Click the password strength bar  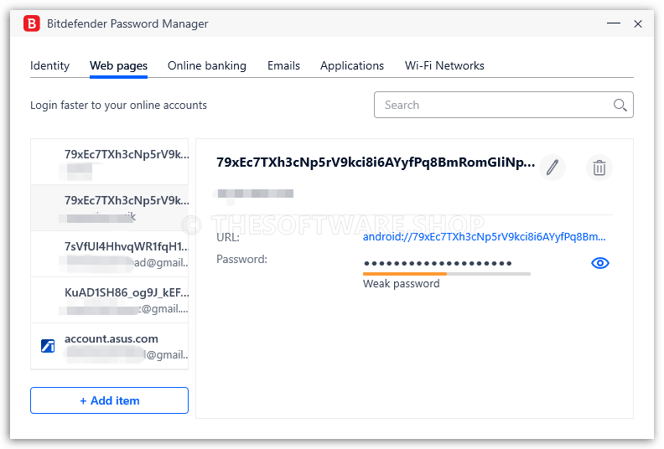(x=447, y=274)
